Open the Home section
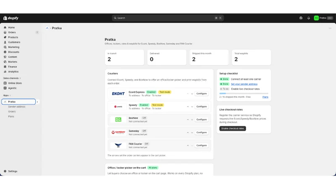 11,27
